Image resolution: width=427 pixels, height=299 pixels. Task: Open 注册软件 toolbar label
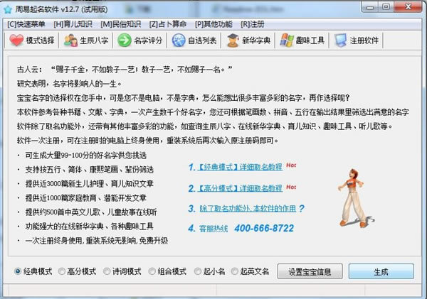point(364,40)
